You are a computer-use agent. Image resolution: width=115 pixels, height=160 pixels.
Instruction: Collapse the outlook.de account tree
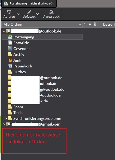click(x=4, y=31)
